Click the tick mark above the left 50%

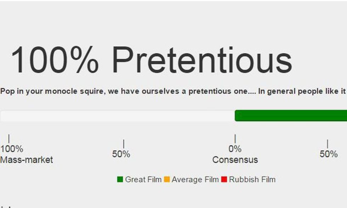(124, 144)
